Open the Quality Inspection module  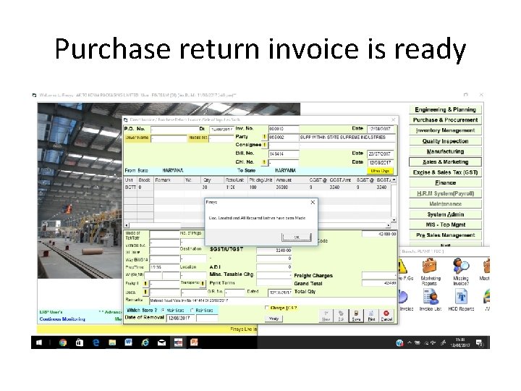445,141
